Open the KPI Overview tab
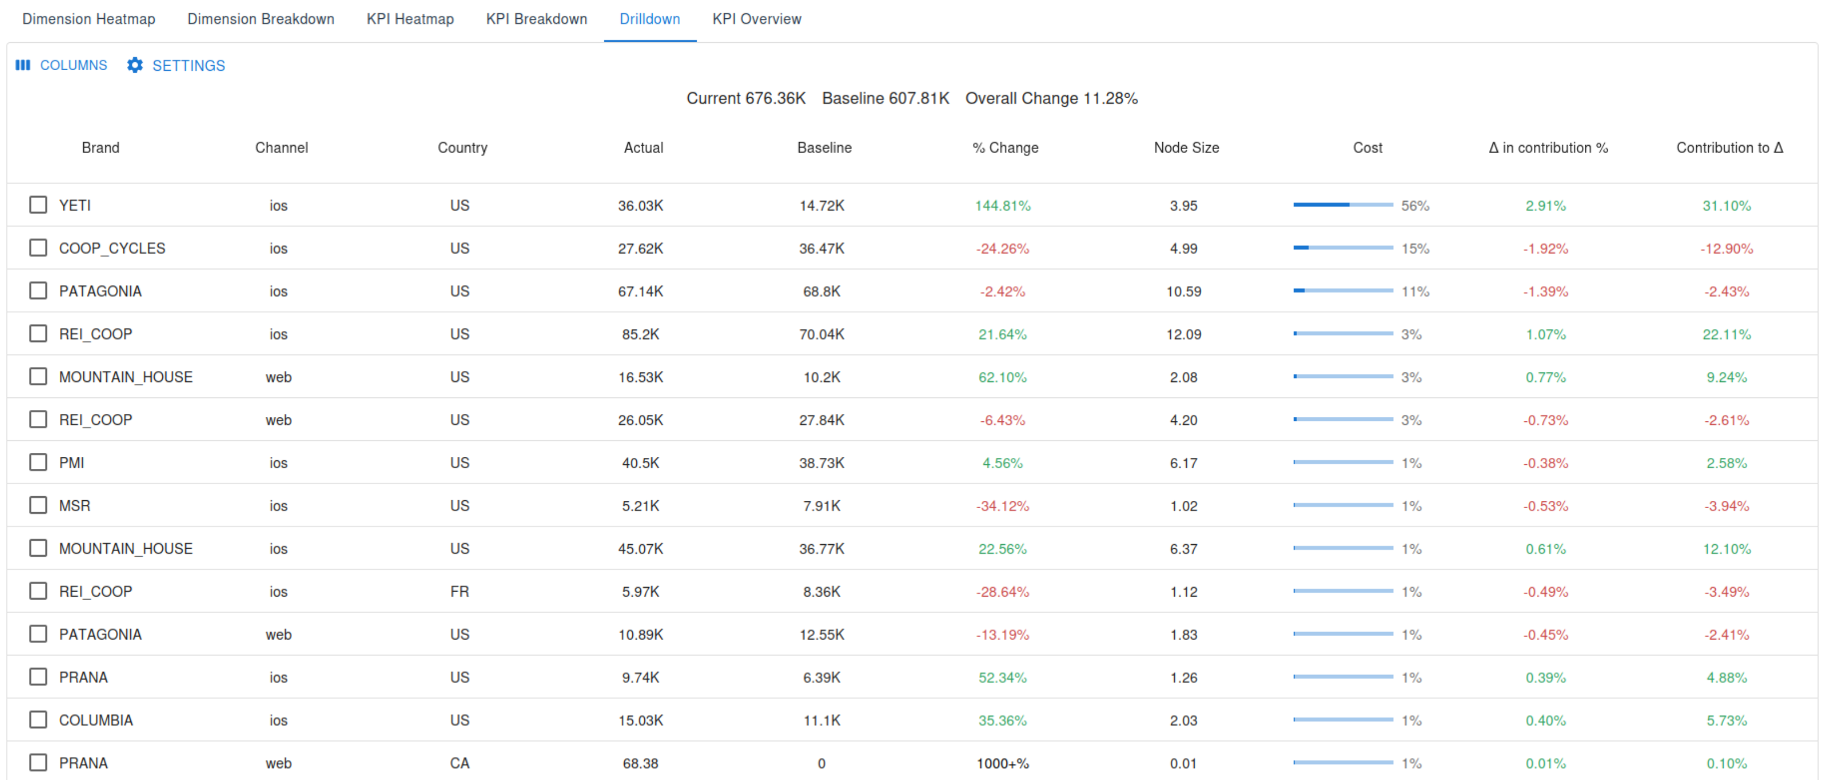Screen dimensions: 1823x780 point(757,19)
